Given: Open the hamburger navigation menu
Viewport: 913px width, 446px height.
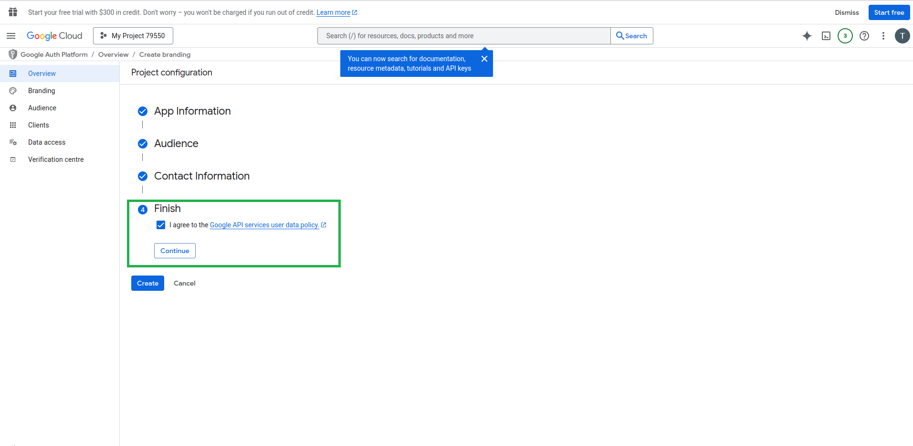Looking at the screenshot, I should tap(11, 36).
